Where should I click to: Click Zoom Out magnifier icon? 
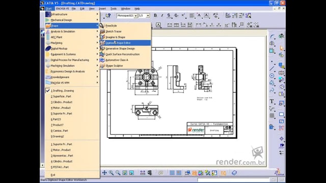(118, 173)
